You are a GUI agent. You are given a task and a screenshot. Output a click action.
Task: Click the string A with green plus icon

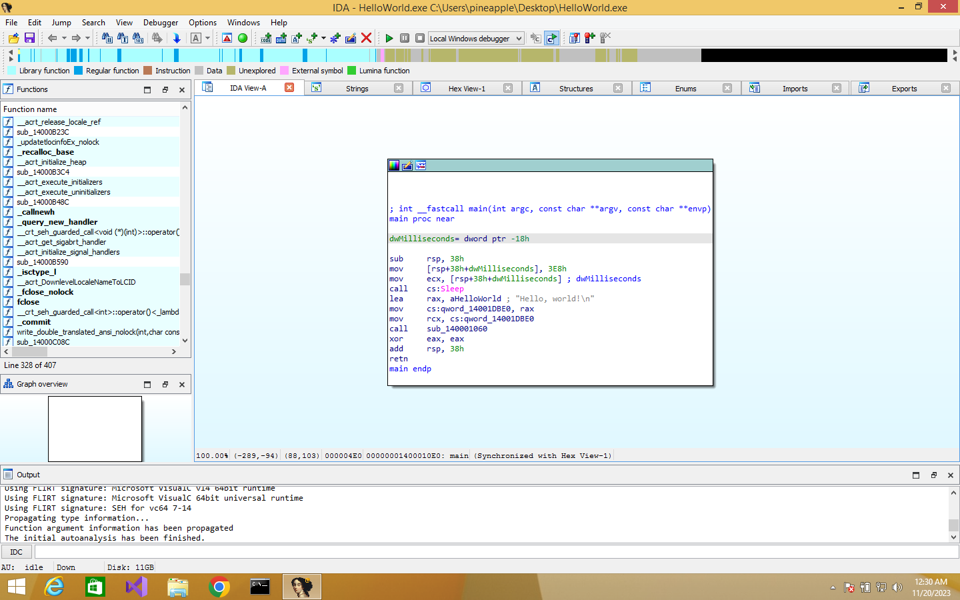[297, 38]
